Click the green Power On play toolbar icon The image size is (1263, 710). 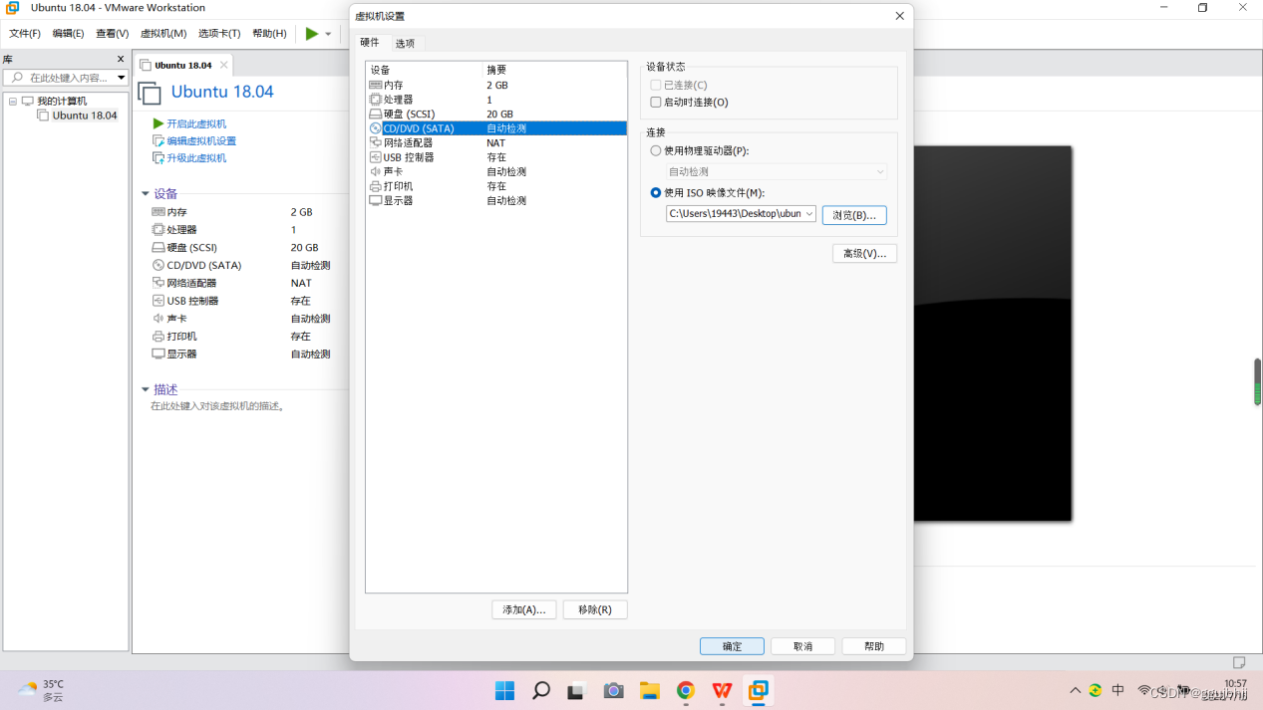click(312, 34)
